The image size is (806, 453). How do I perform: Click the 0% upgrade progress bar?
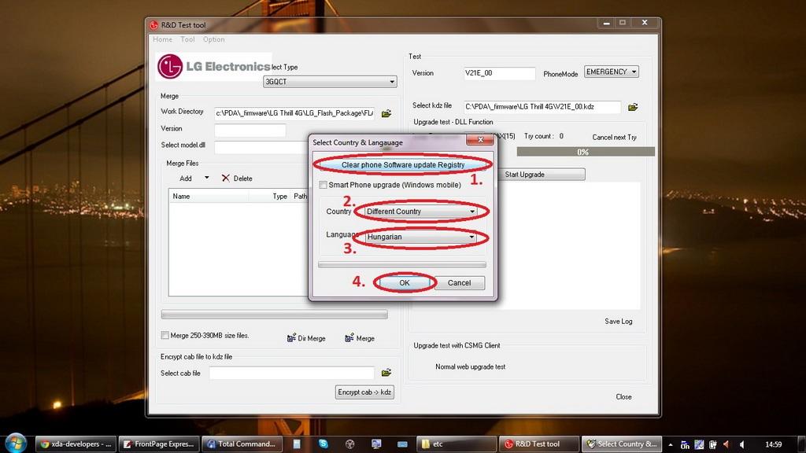tap(586, 152)
